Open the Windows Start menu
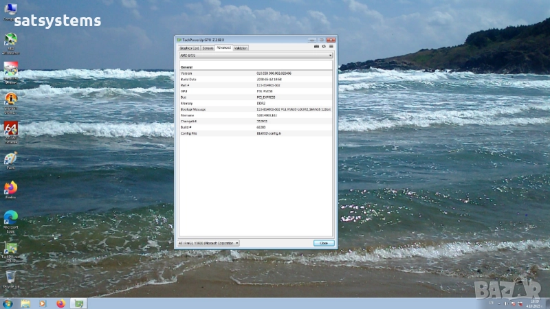The width and height of the screenshot is (550, 309). click(x=8, y=303)
